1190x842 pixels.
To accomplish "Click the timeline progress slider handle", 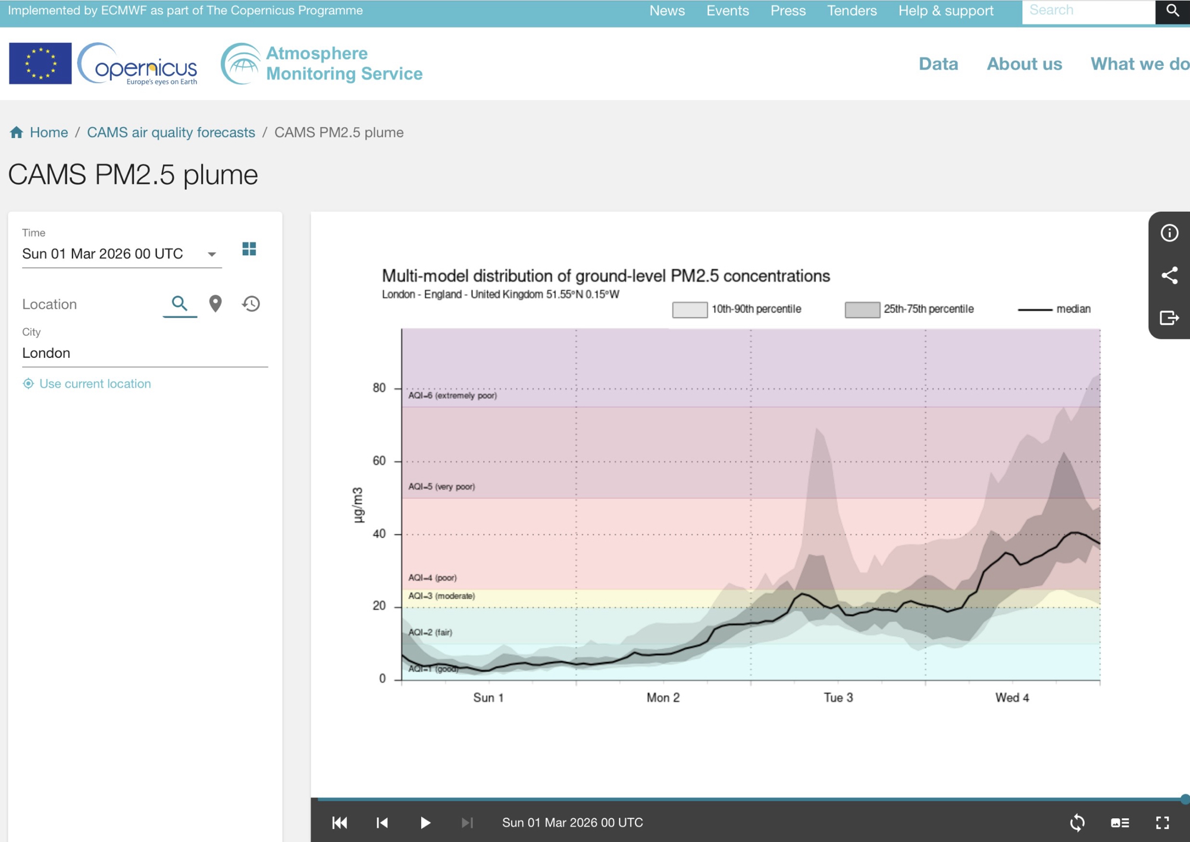I will coord(1185,799).
